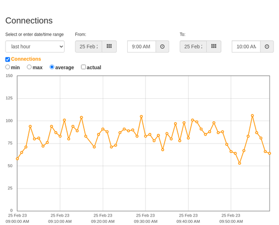Click the 09:10:00 AM axis label
Screen dimensions: 279x225
[x=60, y=218]
